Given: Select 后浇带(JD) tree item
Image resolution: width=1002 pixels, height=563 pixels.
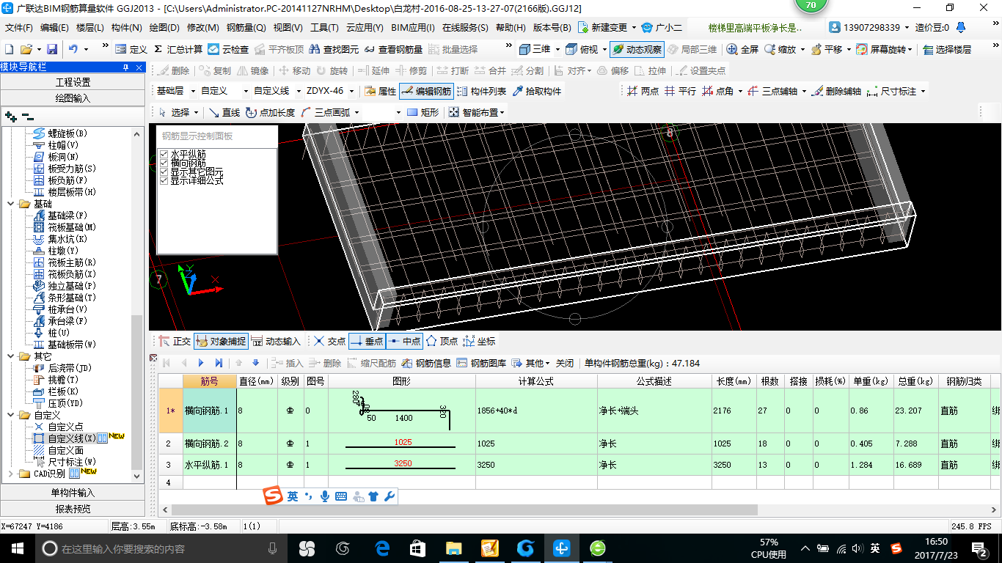Looking at the screenshot, I should point(62,368).
